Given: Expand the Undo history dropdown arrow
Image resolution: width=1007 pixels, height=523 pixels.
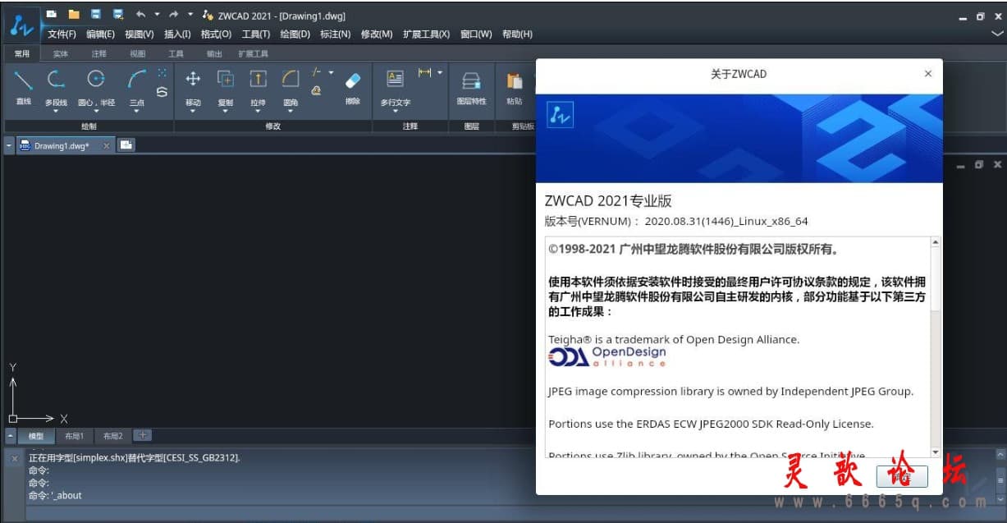Looking at the screenshot, I should pyautogui.click(x=157, y=14).
